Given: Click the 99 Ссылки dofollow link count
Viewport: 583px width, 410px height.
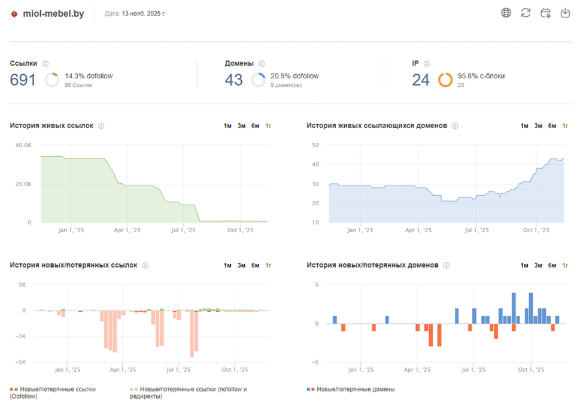Looking at the screenshot, I should (x=78, y=85).
